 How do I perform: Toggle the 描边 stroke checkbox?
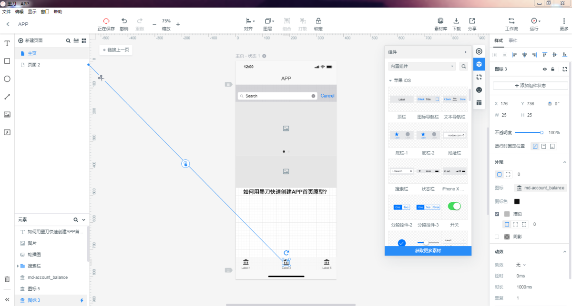[497, 214]
